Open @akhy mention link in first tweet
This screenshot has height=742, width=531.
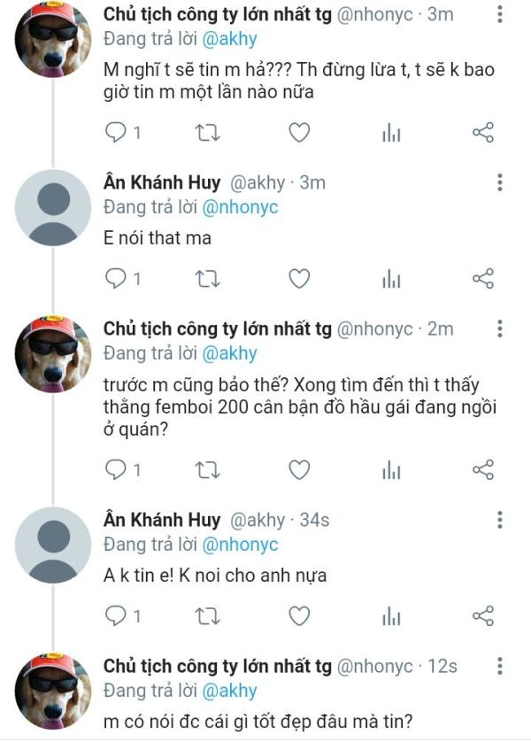(x=230, y=38)
